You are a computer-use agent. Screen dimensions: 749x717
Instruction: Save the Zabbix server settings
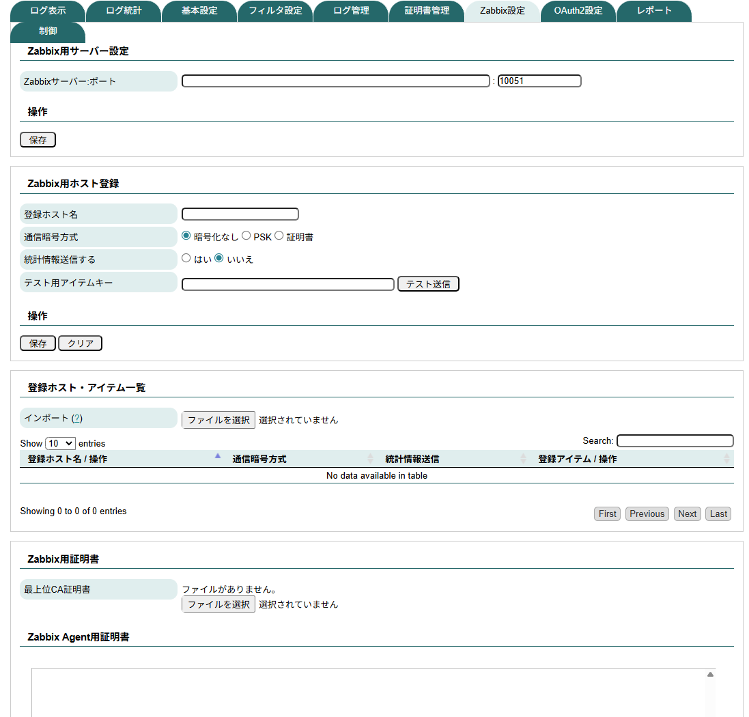pos(38,140)
